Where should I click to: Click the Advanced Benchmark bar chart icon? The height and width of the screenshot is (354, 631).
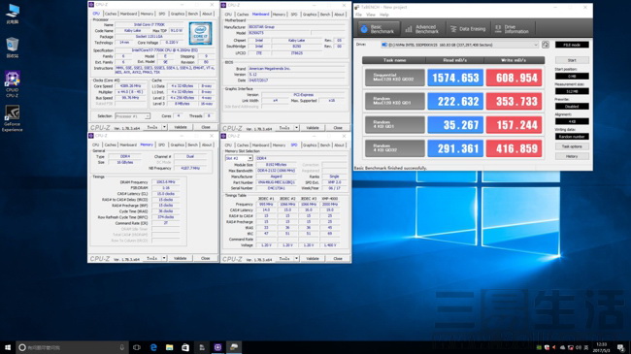409,29
